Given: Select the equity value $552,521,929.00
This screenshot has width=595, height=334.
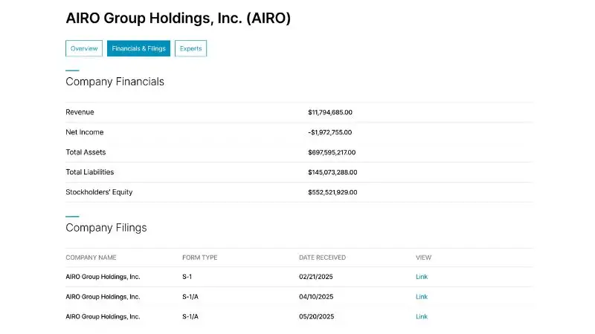Looking at the screenshot, I should 332,192.
